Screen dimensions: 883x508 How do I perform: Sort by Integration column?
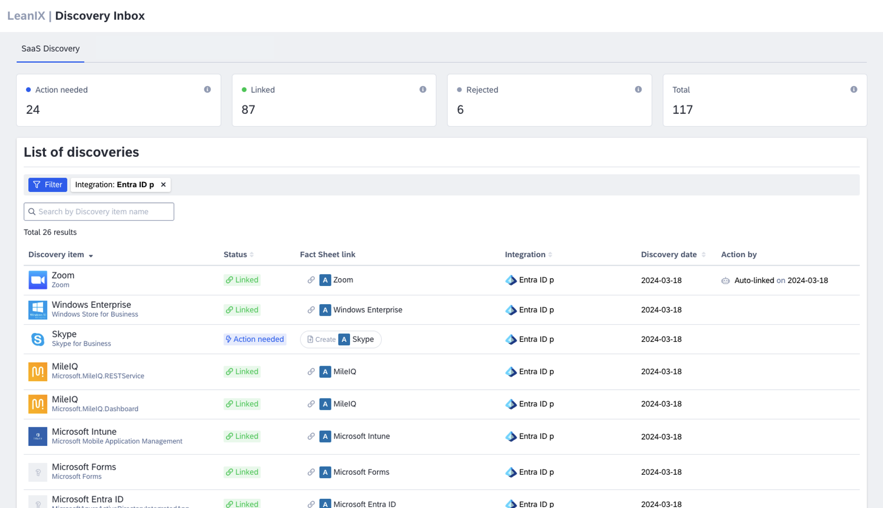529,254
